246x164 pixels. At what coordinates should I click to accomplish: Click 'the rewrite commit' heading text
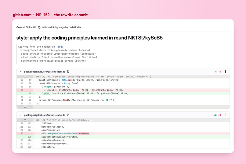[71, 15]
